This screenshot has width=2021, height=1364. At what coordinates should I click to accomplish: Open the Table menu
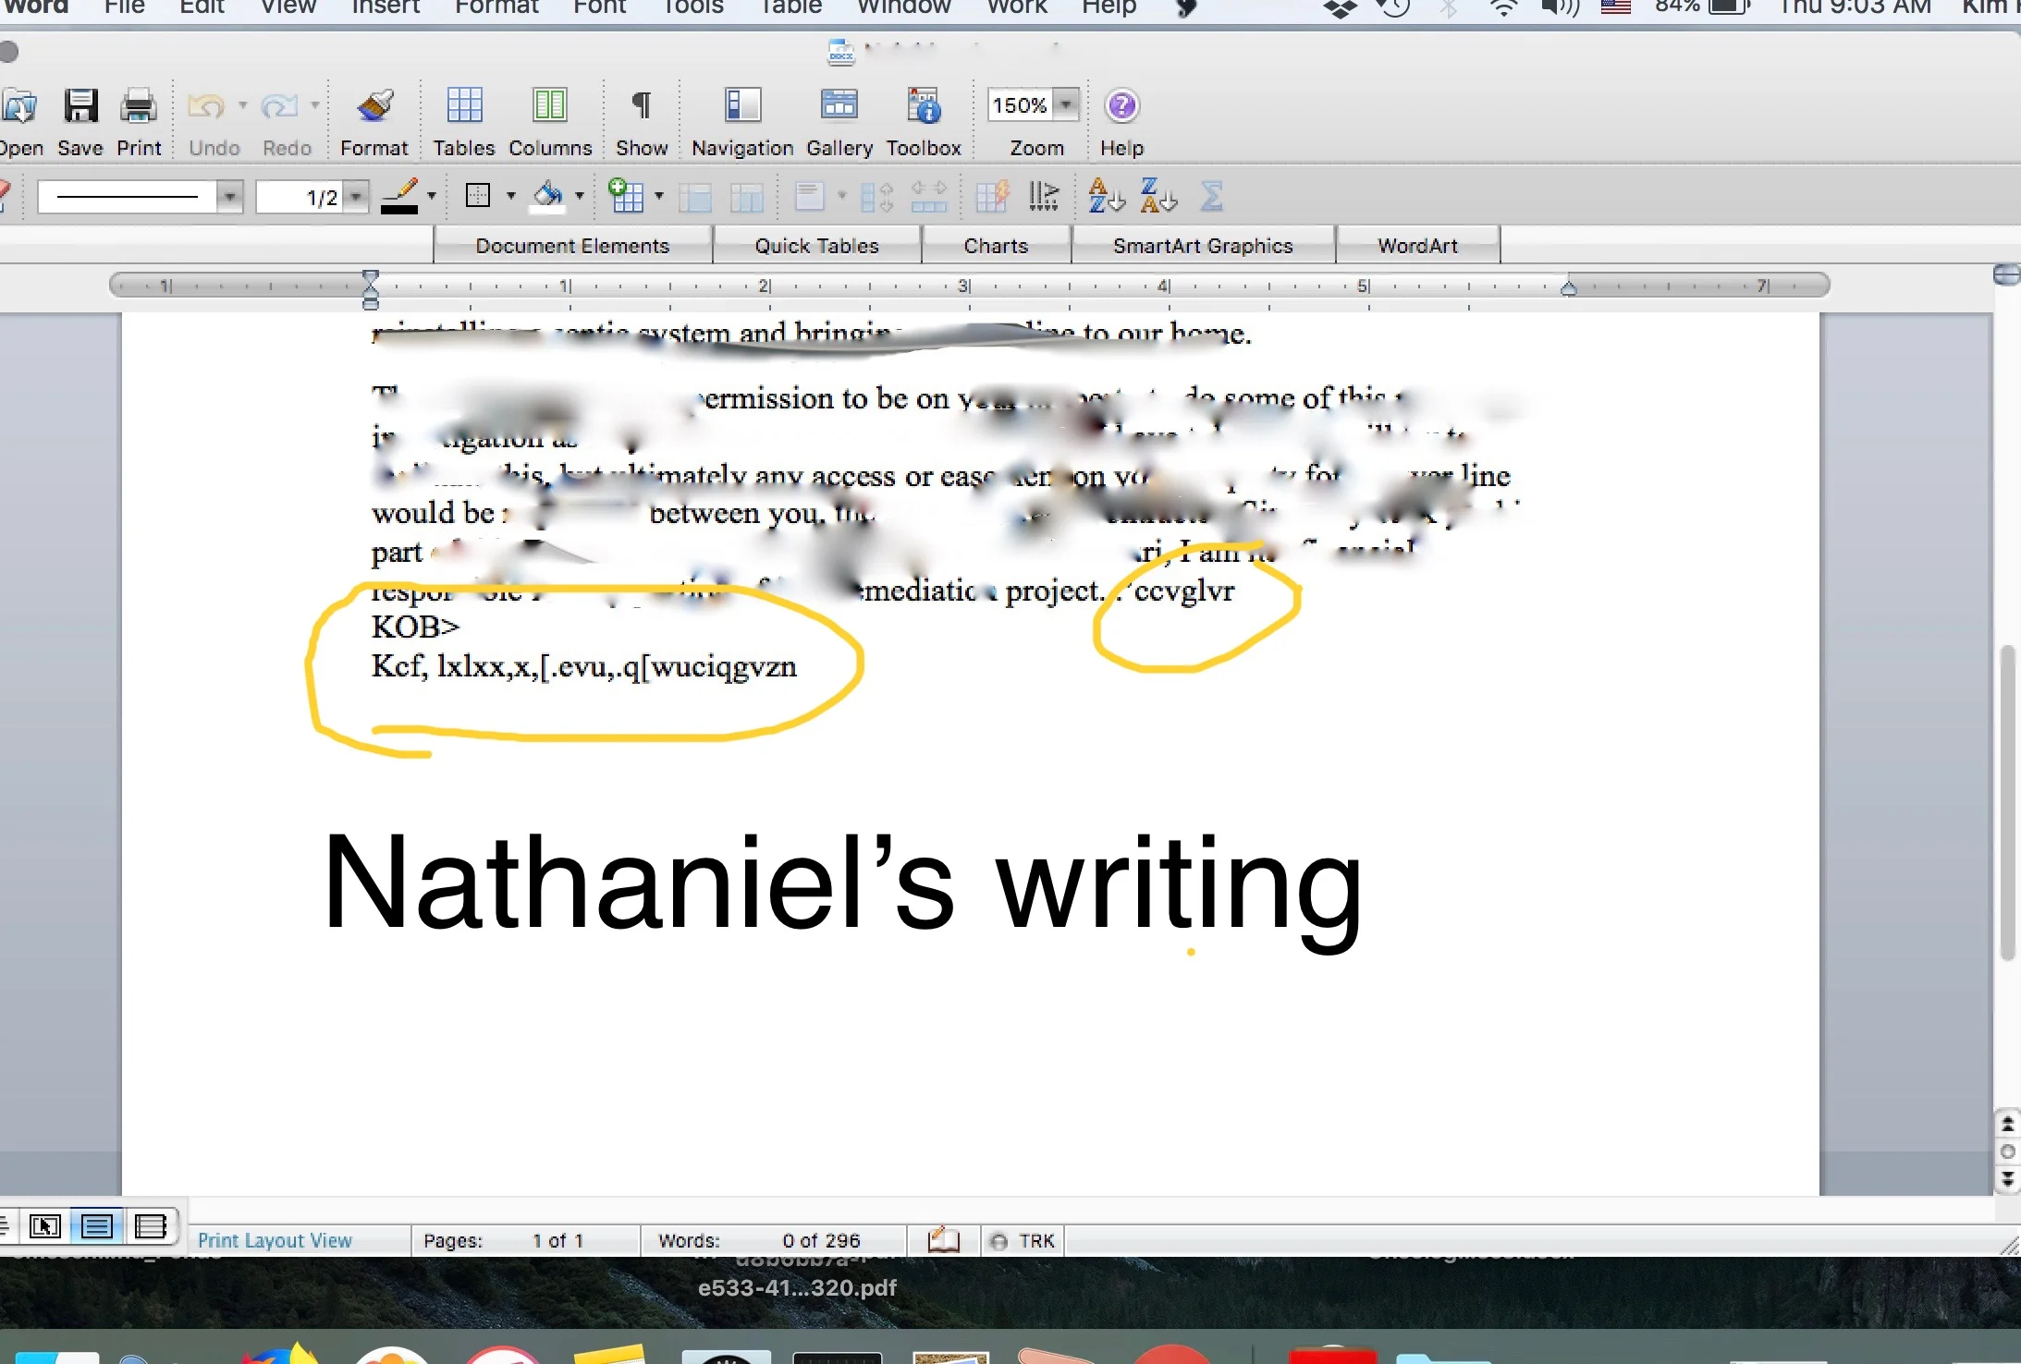click(790, 7)
